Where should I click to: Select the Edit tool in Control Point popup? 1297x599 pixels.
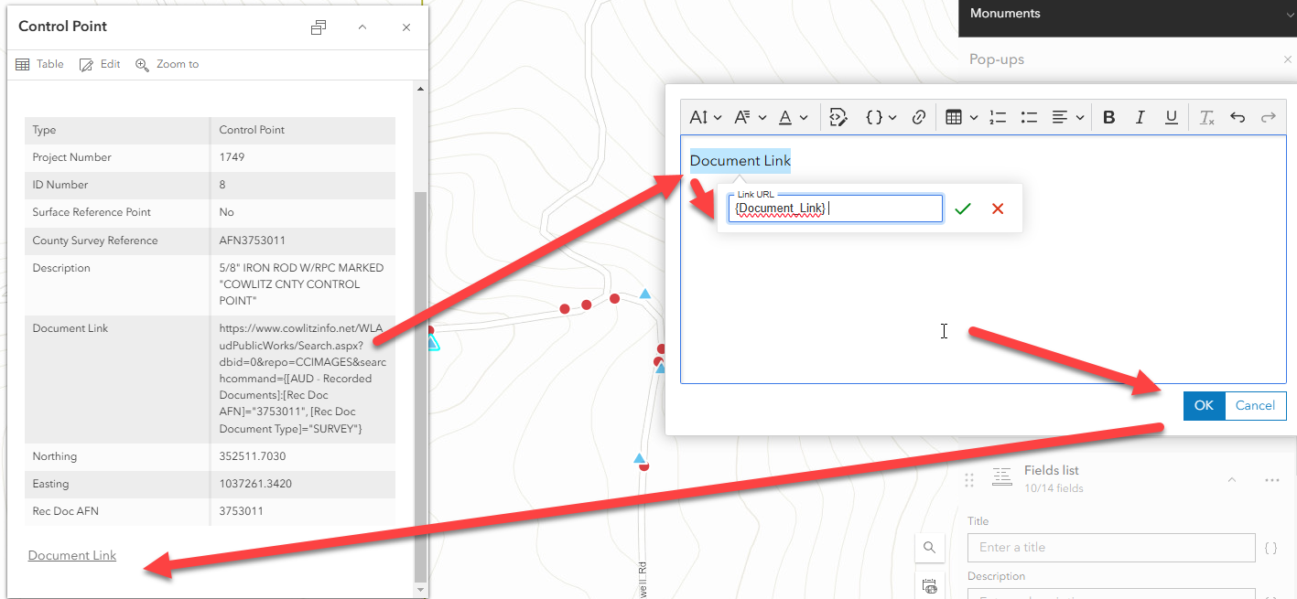99,64
